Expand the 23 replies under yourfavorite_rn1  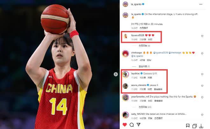145,107
